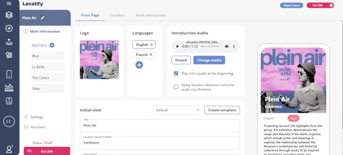
Task: Toggle the Old CMS switch
Action: pyautogui.click(x=320, y=5)
